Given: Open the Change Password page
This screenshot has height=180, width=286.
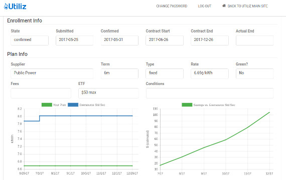Looking at the screenshot, I should tap(172, 6).
